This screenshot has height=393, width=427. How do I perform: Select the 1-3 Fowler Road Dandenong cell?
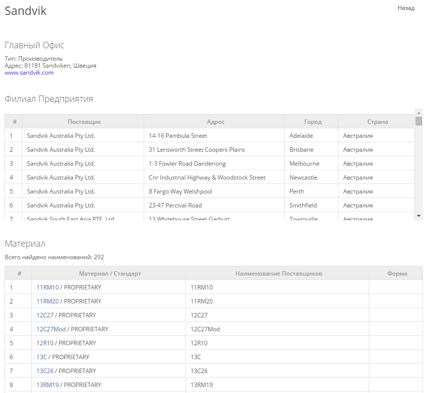click(214, 163)
